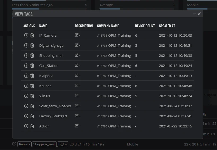
Task: Click the Company Name column header
Action: pyautogui.click(x=108, y=26)
